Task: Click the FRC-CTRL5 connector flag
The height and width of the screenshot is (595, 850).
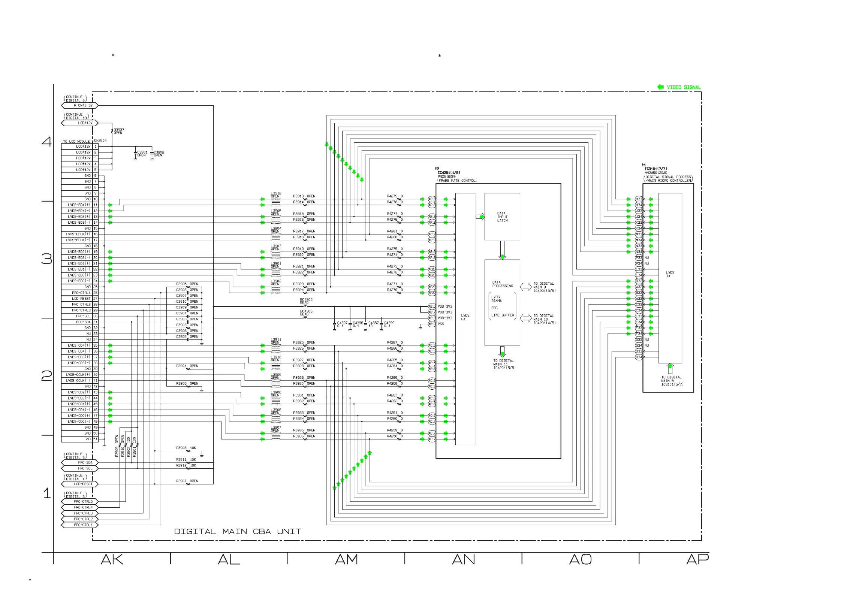Action: (79, 501)
